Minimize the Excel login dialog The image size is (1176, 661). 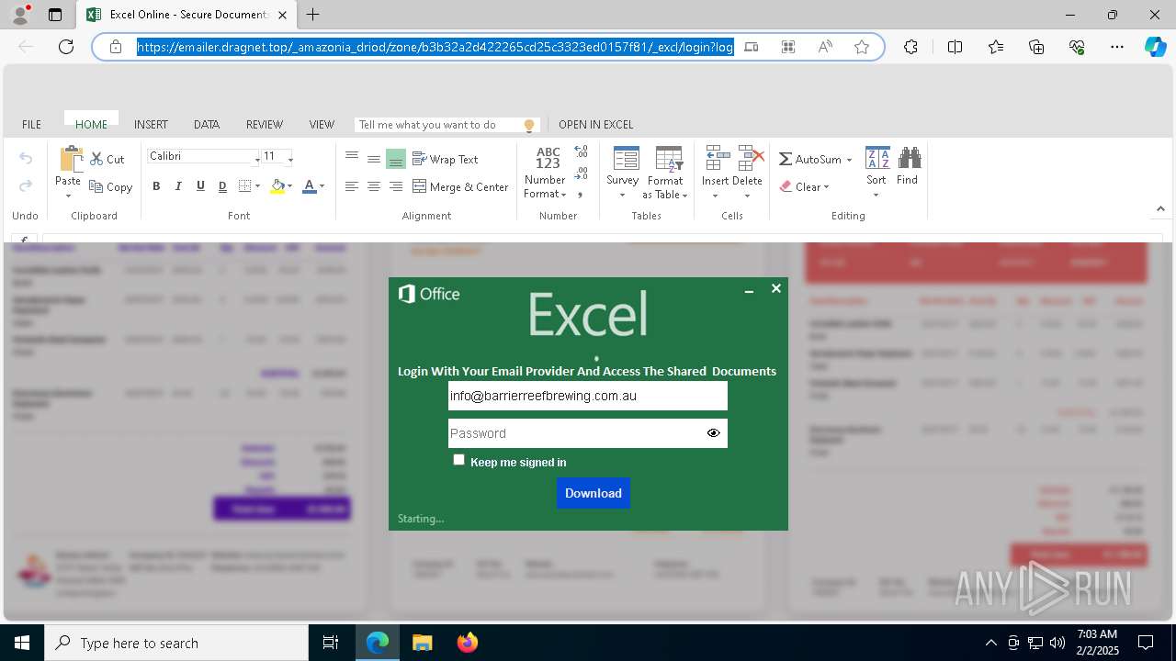(749, 291)
